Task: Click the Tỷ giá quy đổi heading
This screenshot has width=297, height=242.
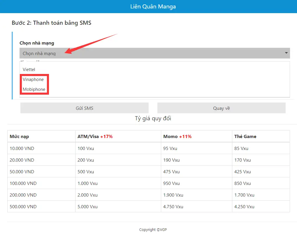Action: pos(153,119)
